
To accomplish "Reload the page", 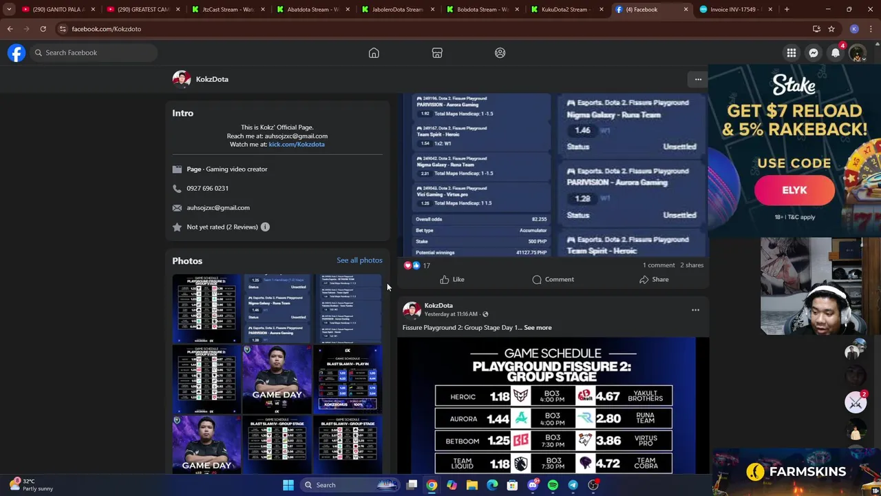I will click(43, 29).
